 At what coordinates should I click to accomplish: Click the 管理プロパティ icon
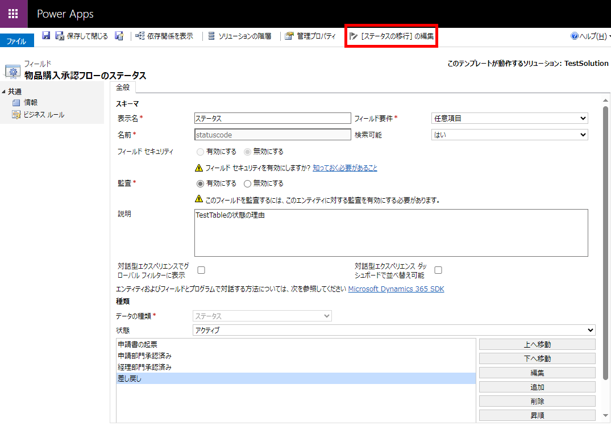pyautogui.click(x=289, y=36)
